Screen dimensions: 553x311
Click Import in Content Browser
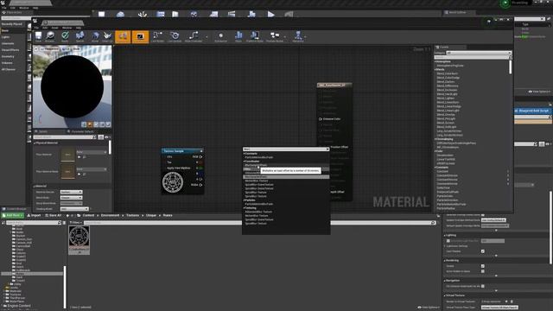pyautogui.click(x=34, y=215)
